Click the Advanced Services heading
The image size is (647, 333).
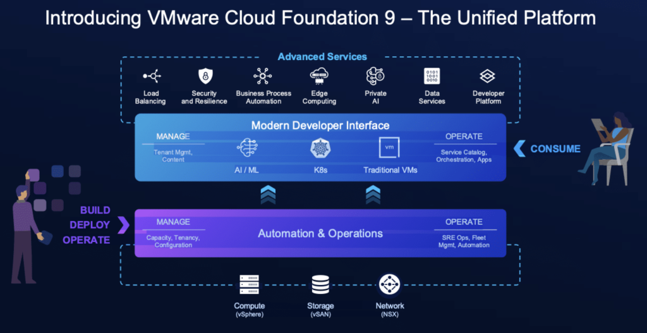click(x=322, y=56)
